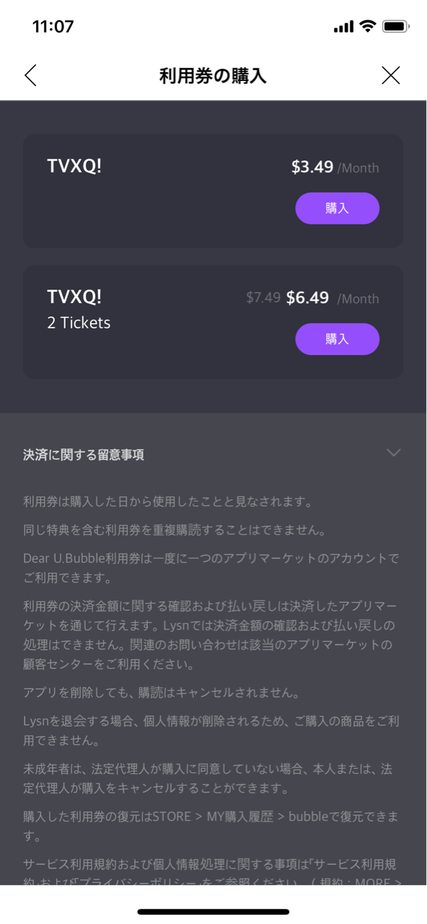The image size is (427, 924).
Task: Open the 利用券の購入 title header
Action: click(213, 75)
